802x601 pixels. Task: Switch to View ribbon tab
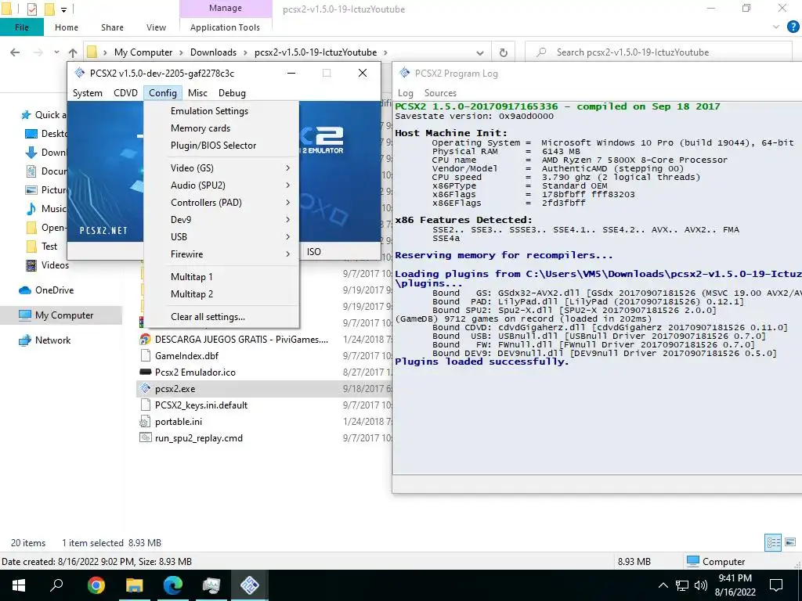[156, 27]
